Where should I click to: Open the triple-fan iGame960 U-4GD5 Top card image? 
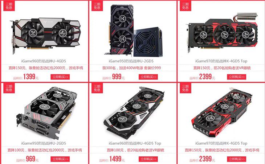click(x=134, y=112)
